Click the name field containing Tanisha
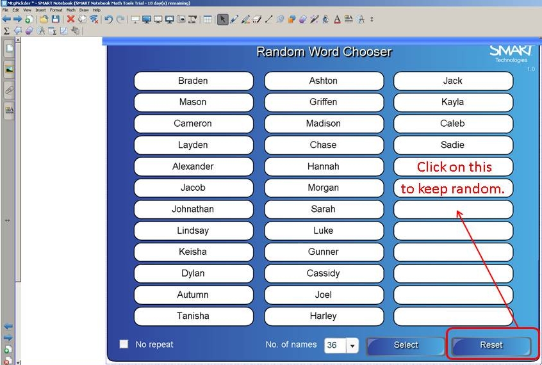This screenshot has height=365, width=542. click(x=193, y=316)
